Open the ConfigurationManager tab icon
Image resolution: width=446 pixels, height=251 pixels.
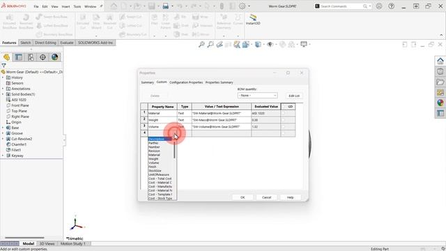pos(31,57)
